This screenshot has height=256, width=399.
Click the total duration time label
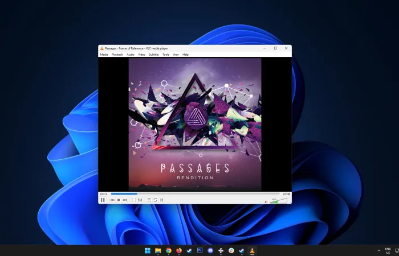(287, 194)
